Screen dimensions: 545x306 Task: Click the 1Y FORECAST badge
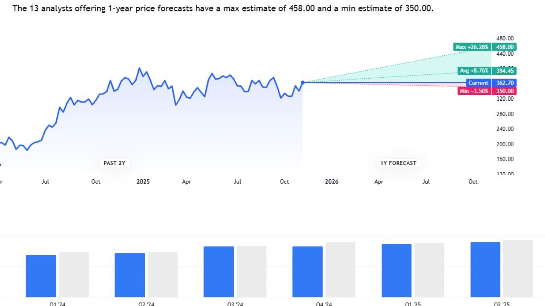coord(399,163)
